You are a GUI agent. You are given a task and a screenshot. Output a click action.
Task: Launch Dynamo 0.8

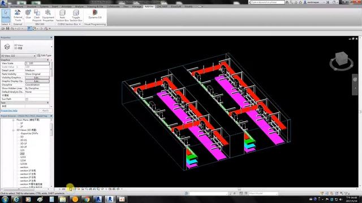[x=95, y=14]
